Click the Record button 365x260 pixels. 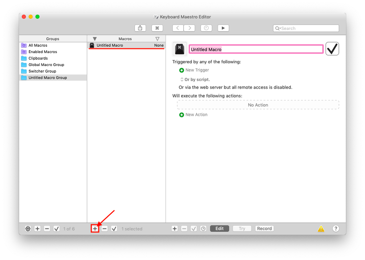pos(264,228)
